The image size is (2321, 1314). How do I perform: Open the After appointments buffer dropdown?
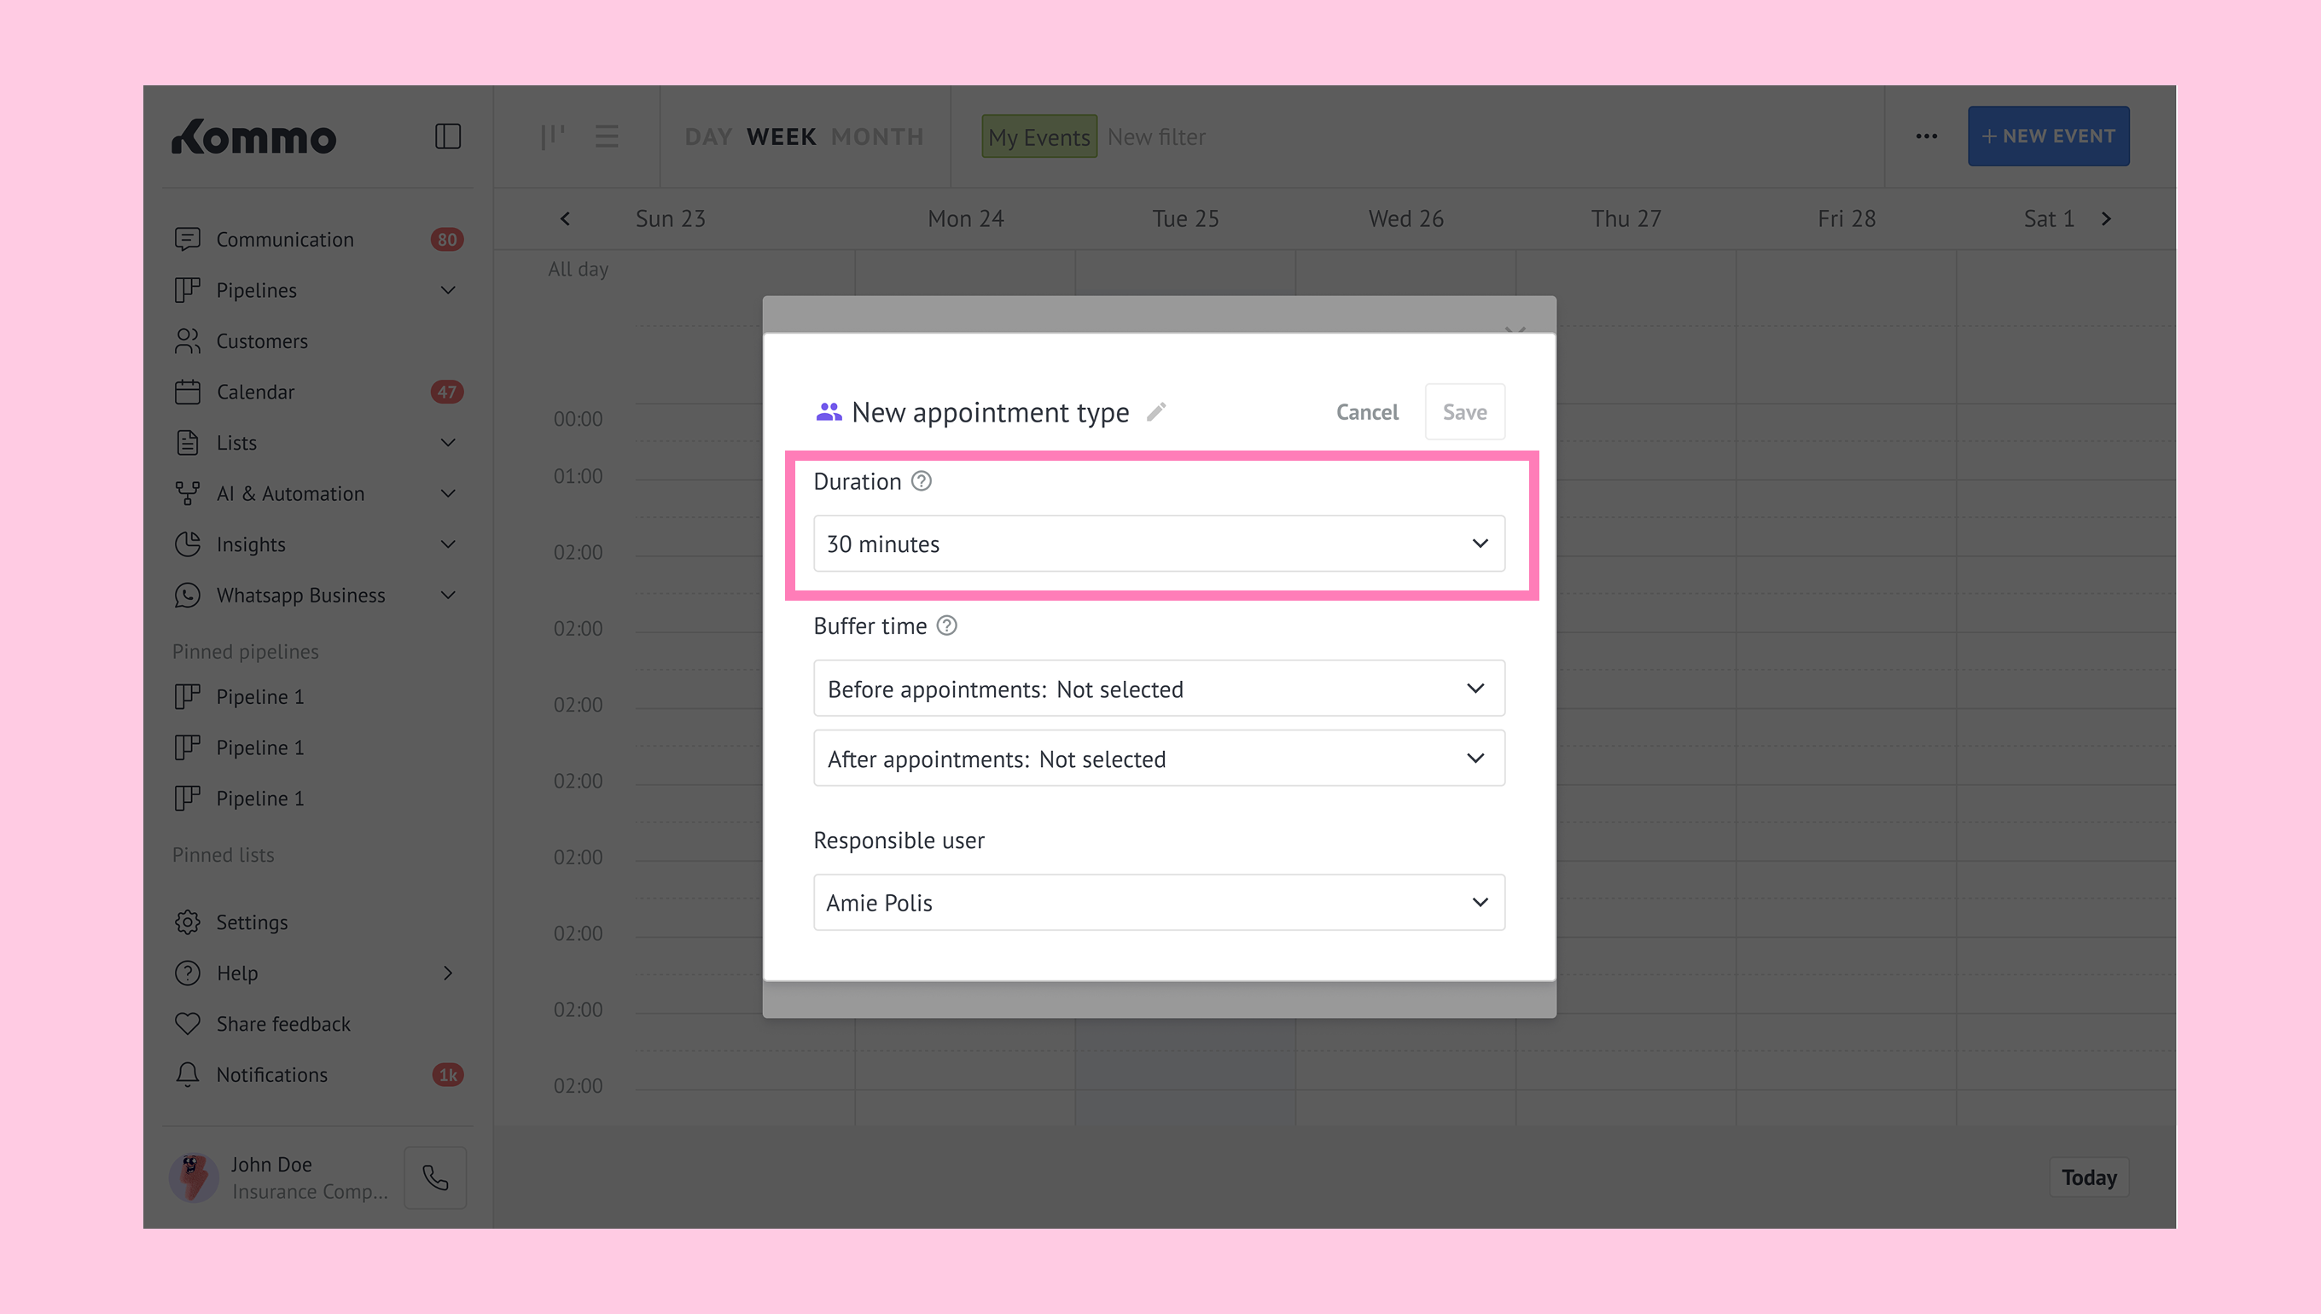[1159, 758]
